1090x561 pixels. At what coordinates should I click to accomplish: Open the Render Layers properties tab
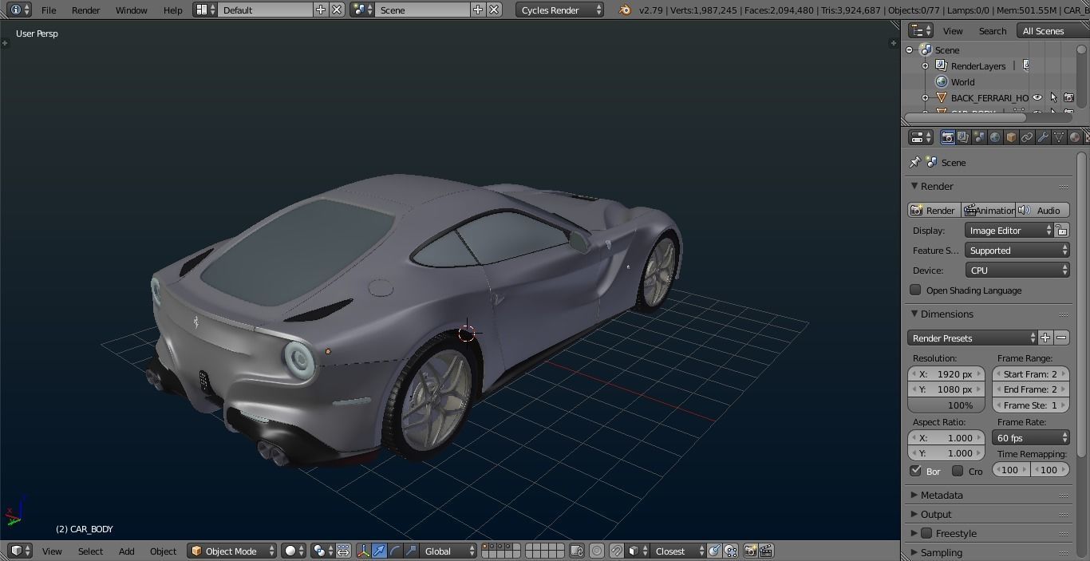963,137
